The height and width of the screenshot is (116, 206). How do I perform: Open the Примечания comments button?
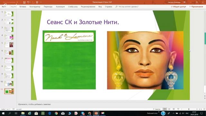(x=196, y=6)
